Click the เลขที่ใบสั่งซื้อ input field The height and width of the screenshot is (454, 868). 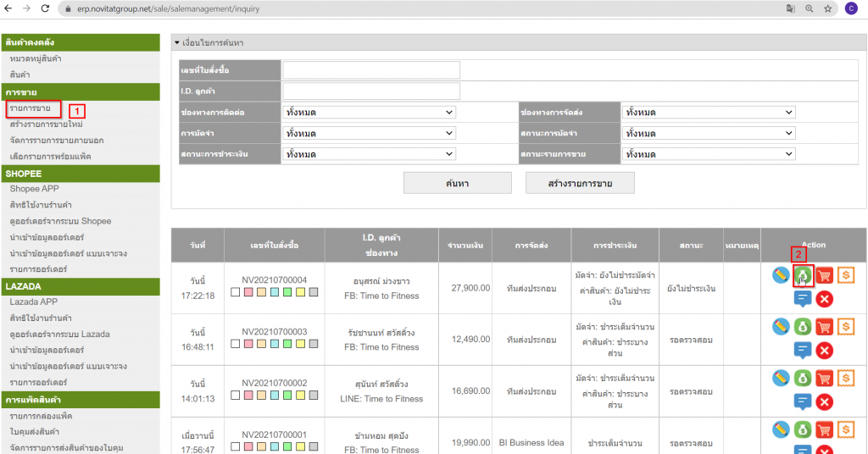coord(370,69)
